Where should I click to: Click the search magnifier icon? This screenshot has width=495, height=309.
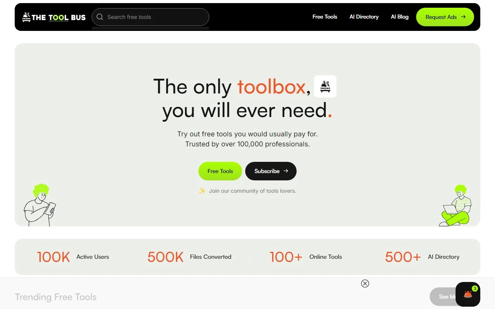point(100,17)
